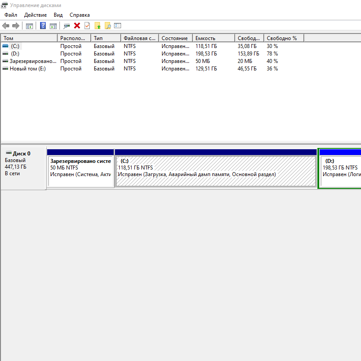Click the folder with magnifier icon

[x=107, y=26]
